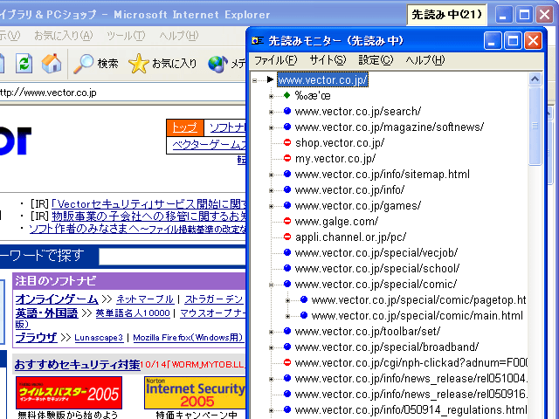Screen dimensions: 559x419
Task: Click the tree view vertical scrollbar thumb
Action: pyautogui.click(x=535, y=126)
